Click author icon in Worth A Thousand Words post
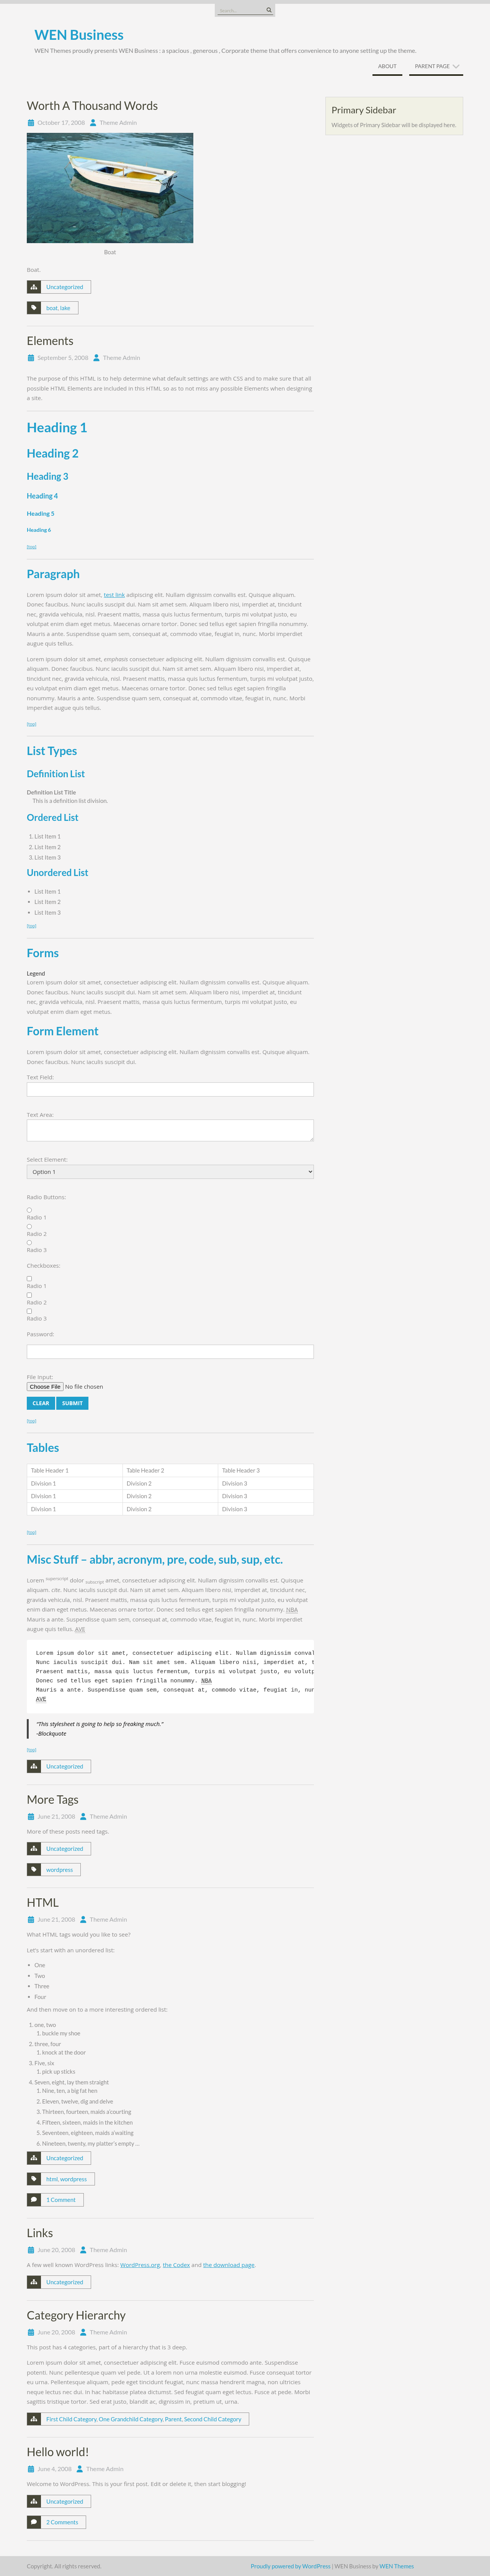The height and width of the screenshot is (2576, 490). [x=93, y=123]
